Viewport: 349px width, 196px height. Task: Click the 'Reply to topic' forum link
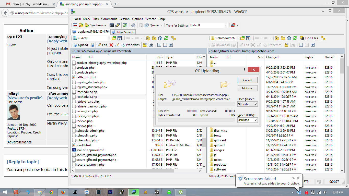click(x=23, y=162)
